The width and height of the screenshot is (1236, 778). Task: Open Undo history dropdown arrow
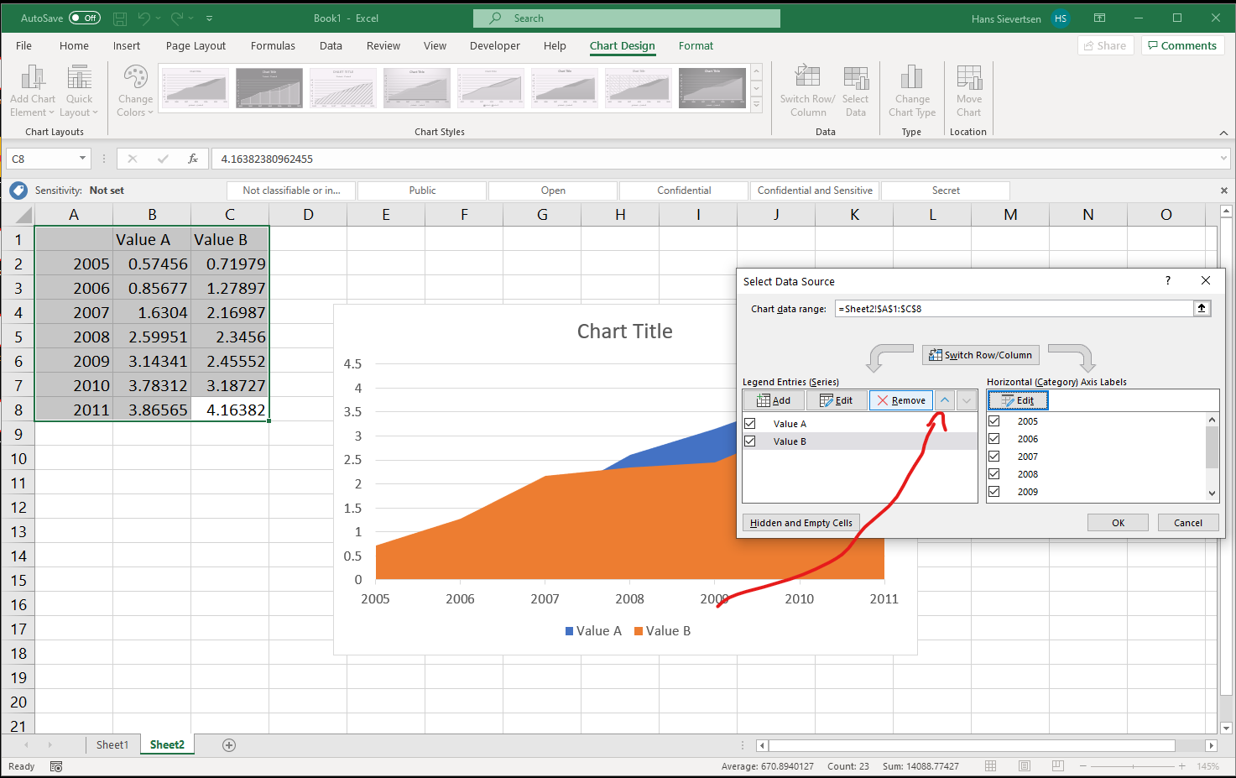tap(158, 18)
